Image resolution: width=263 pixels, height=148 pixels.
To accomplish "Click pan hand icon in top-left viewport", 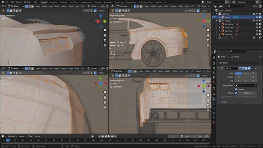I will tap(105, 35).
